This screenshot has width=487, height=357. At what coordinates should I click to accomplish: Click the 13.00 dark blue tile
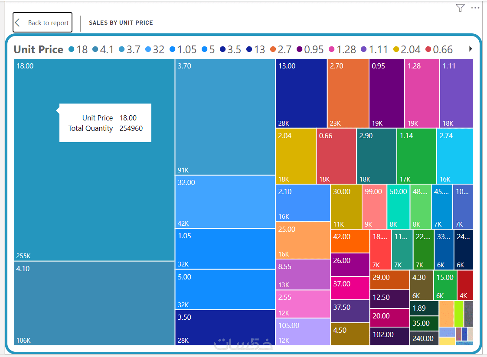click(301, 93)
